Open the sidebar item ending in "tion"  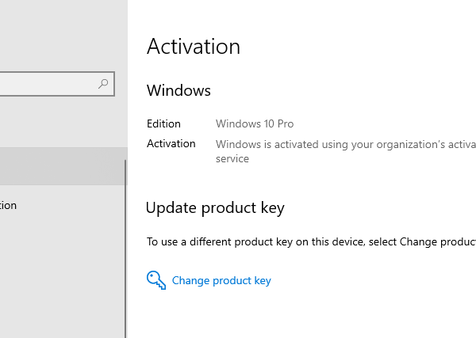10,205
